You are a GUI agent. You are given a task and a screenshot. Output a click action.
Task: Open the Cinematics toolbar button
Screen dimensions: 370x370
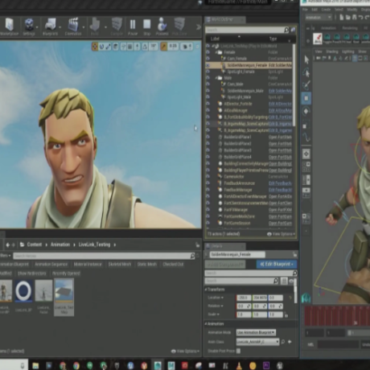coord(73,27)
